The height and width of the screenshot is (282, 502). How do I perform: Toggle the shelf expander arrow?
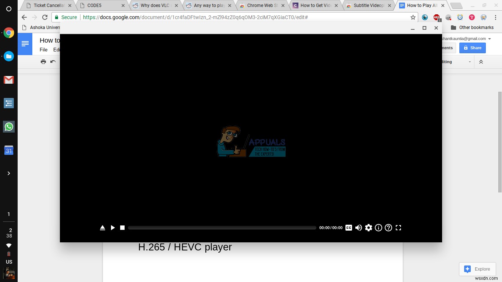point(9,173)
